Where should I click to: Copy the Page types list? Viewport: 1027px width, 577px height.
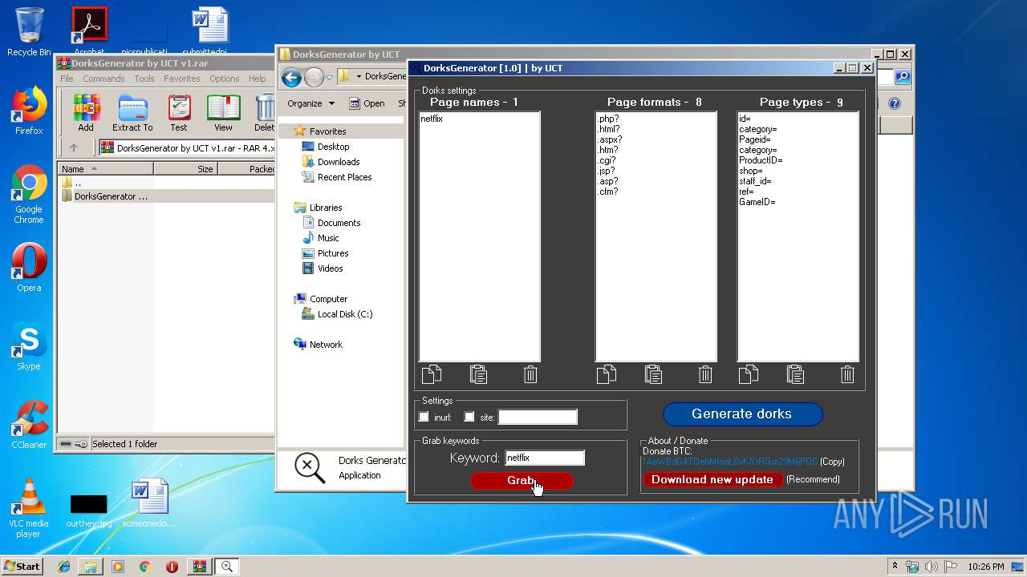749,374
